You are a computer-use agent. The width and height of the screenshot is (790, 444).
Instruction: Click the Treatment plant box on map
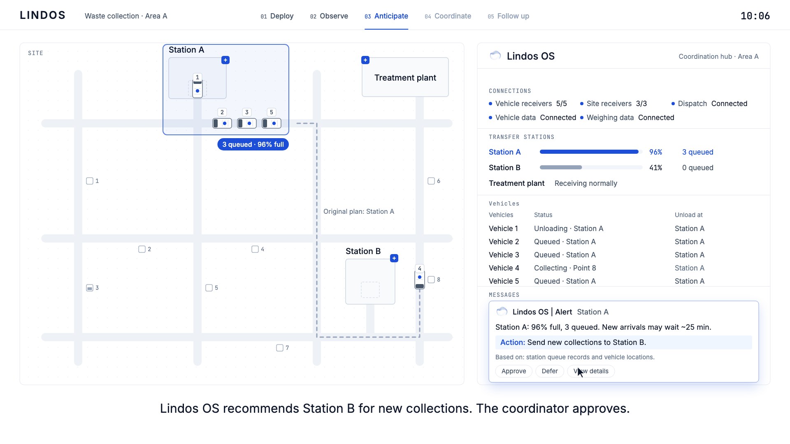coord(405,77)
